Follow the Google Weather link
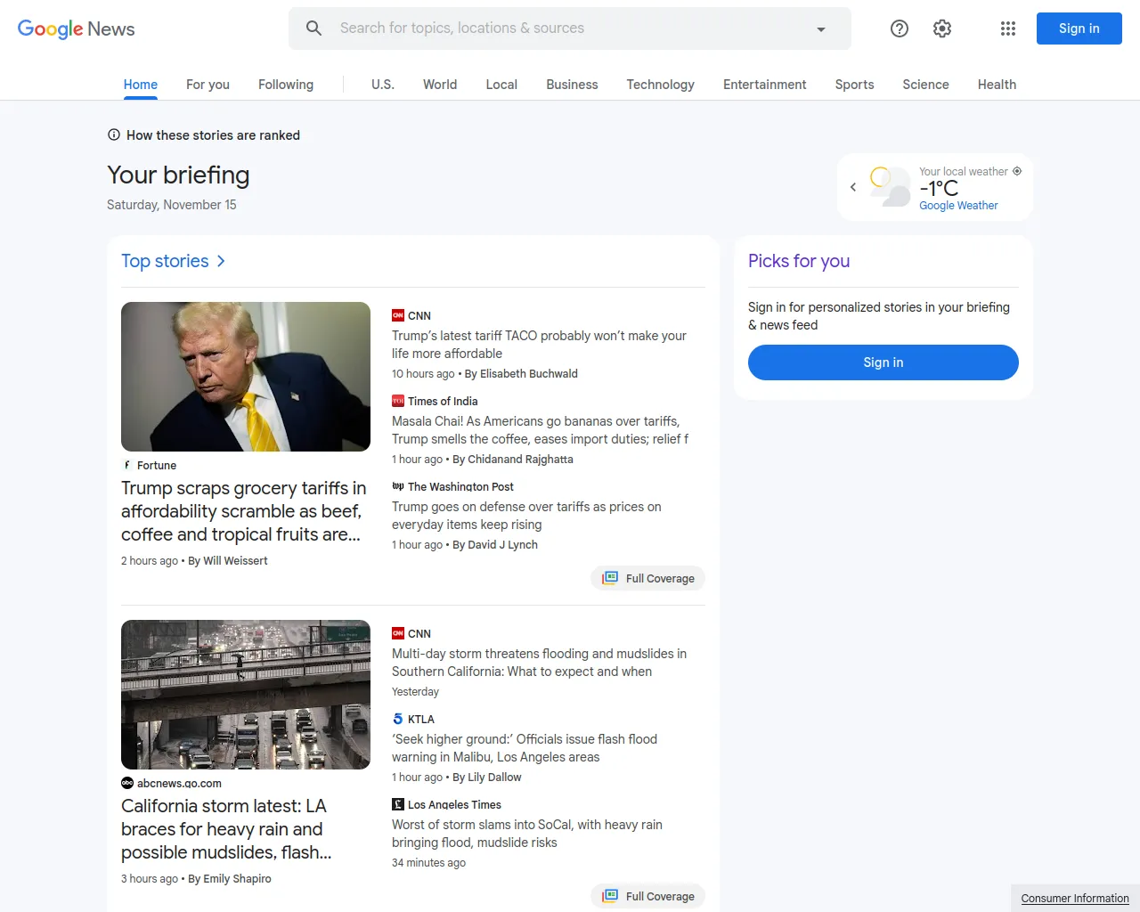Viewport: 1140px width, 912px height. click(958, 206)
